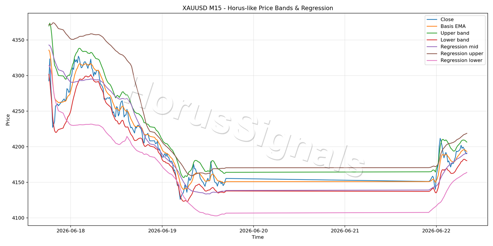The image size is (493, 246).
Task: Click the 'Lower band' legend label
Action: (455, 40)
